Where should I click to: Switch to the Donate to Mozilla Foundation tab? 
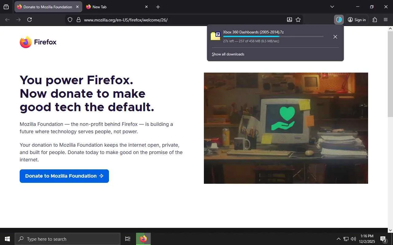[x=48, y=7]
